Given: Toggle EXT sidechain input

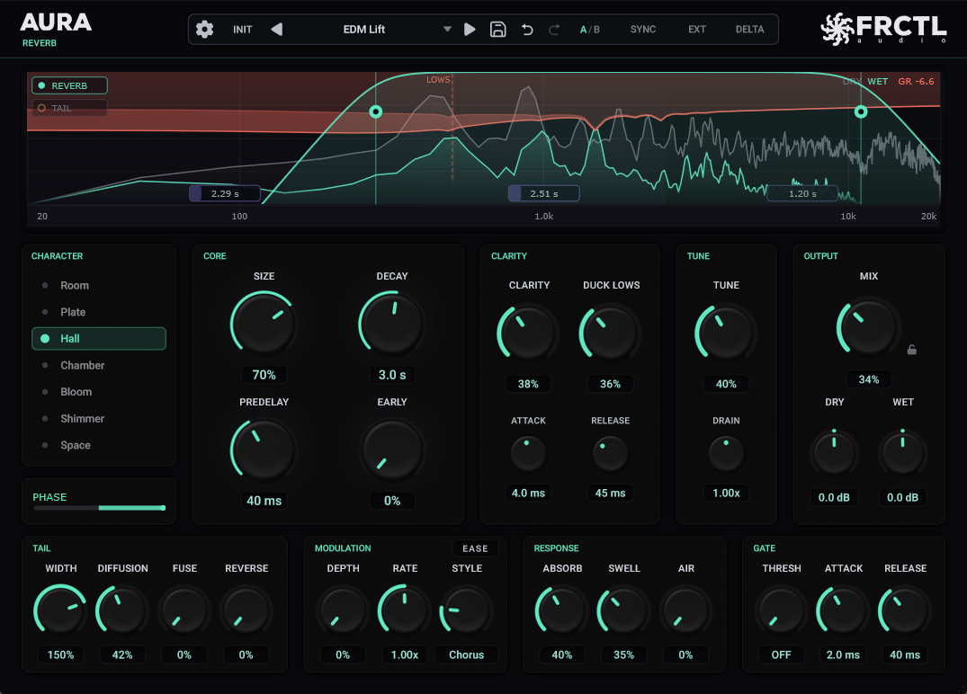Looking at the screenshot, I should pyautogui.click(x=697, y=29).
